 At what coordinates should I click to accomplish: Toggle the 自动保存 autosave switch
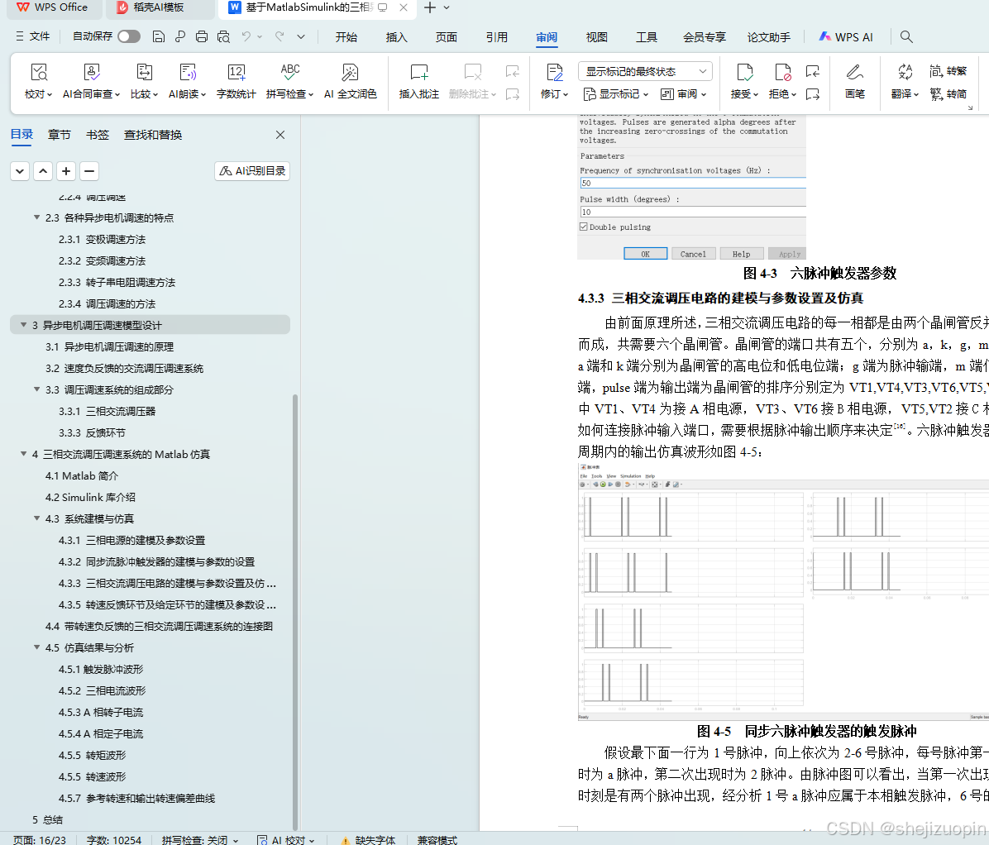pyautogui.click(x=129, y=36)
